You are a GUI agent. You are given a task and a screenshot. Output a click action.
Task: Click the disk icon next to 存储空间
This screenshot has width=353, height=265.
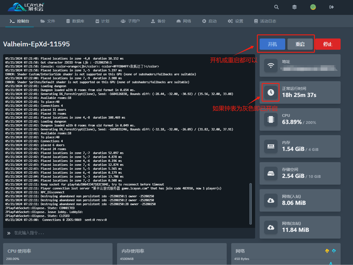[271, 173]
